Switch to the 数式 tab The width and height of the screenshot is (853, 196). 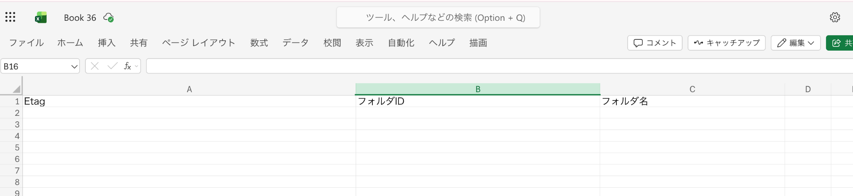[x=259, y=43]
